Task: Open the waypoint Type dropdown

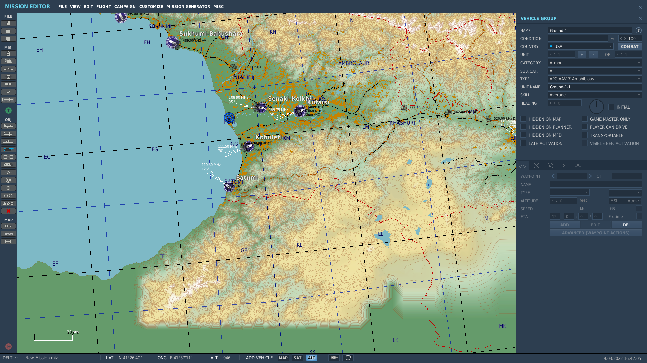Action: (569, 192)
